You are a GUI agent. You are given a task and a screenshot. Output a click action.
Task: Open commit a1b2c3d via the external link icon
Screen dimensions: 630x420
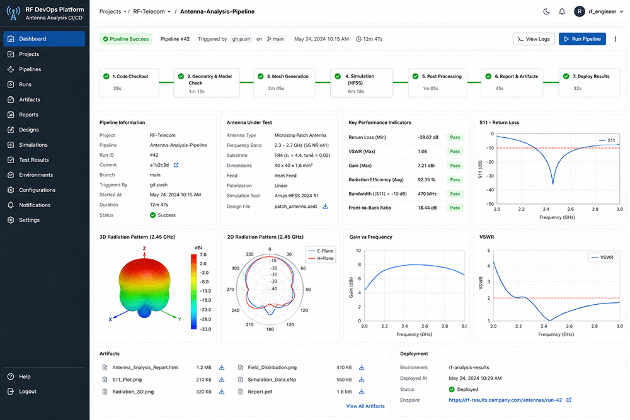pyautogui.click(x=176, y=165)
